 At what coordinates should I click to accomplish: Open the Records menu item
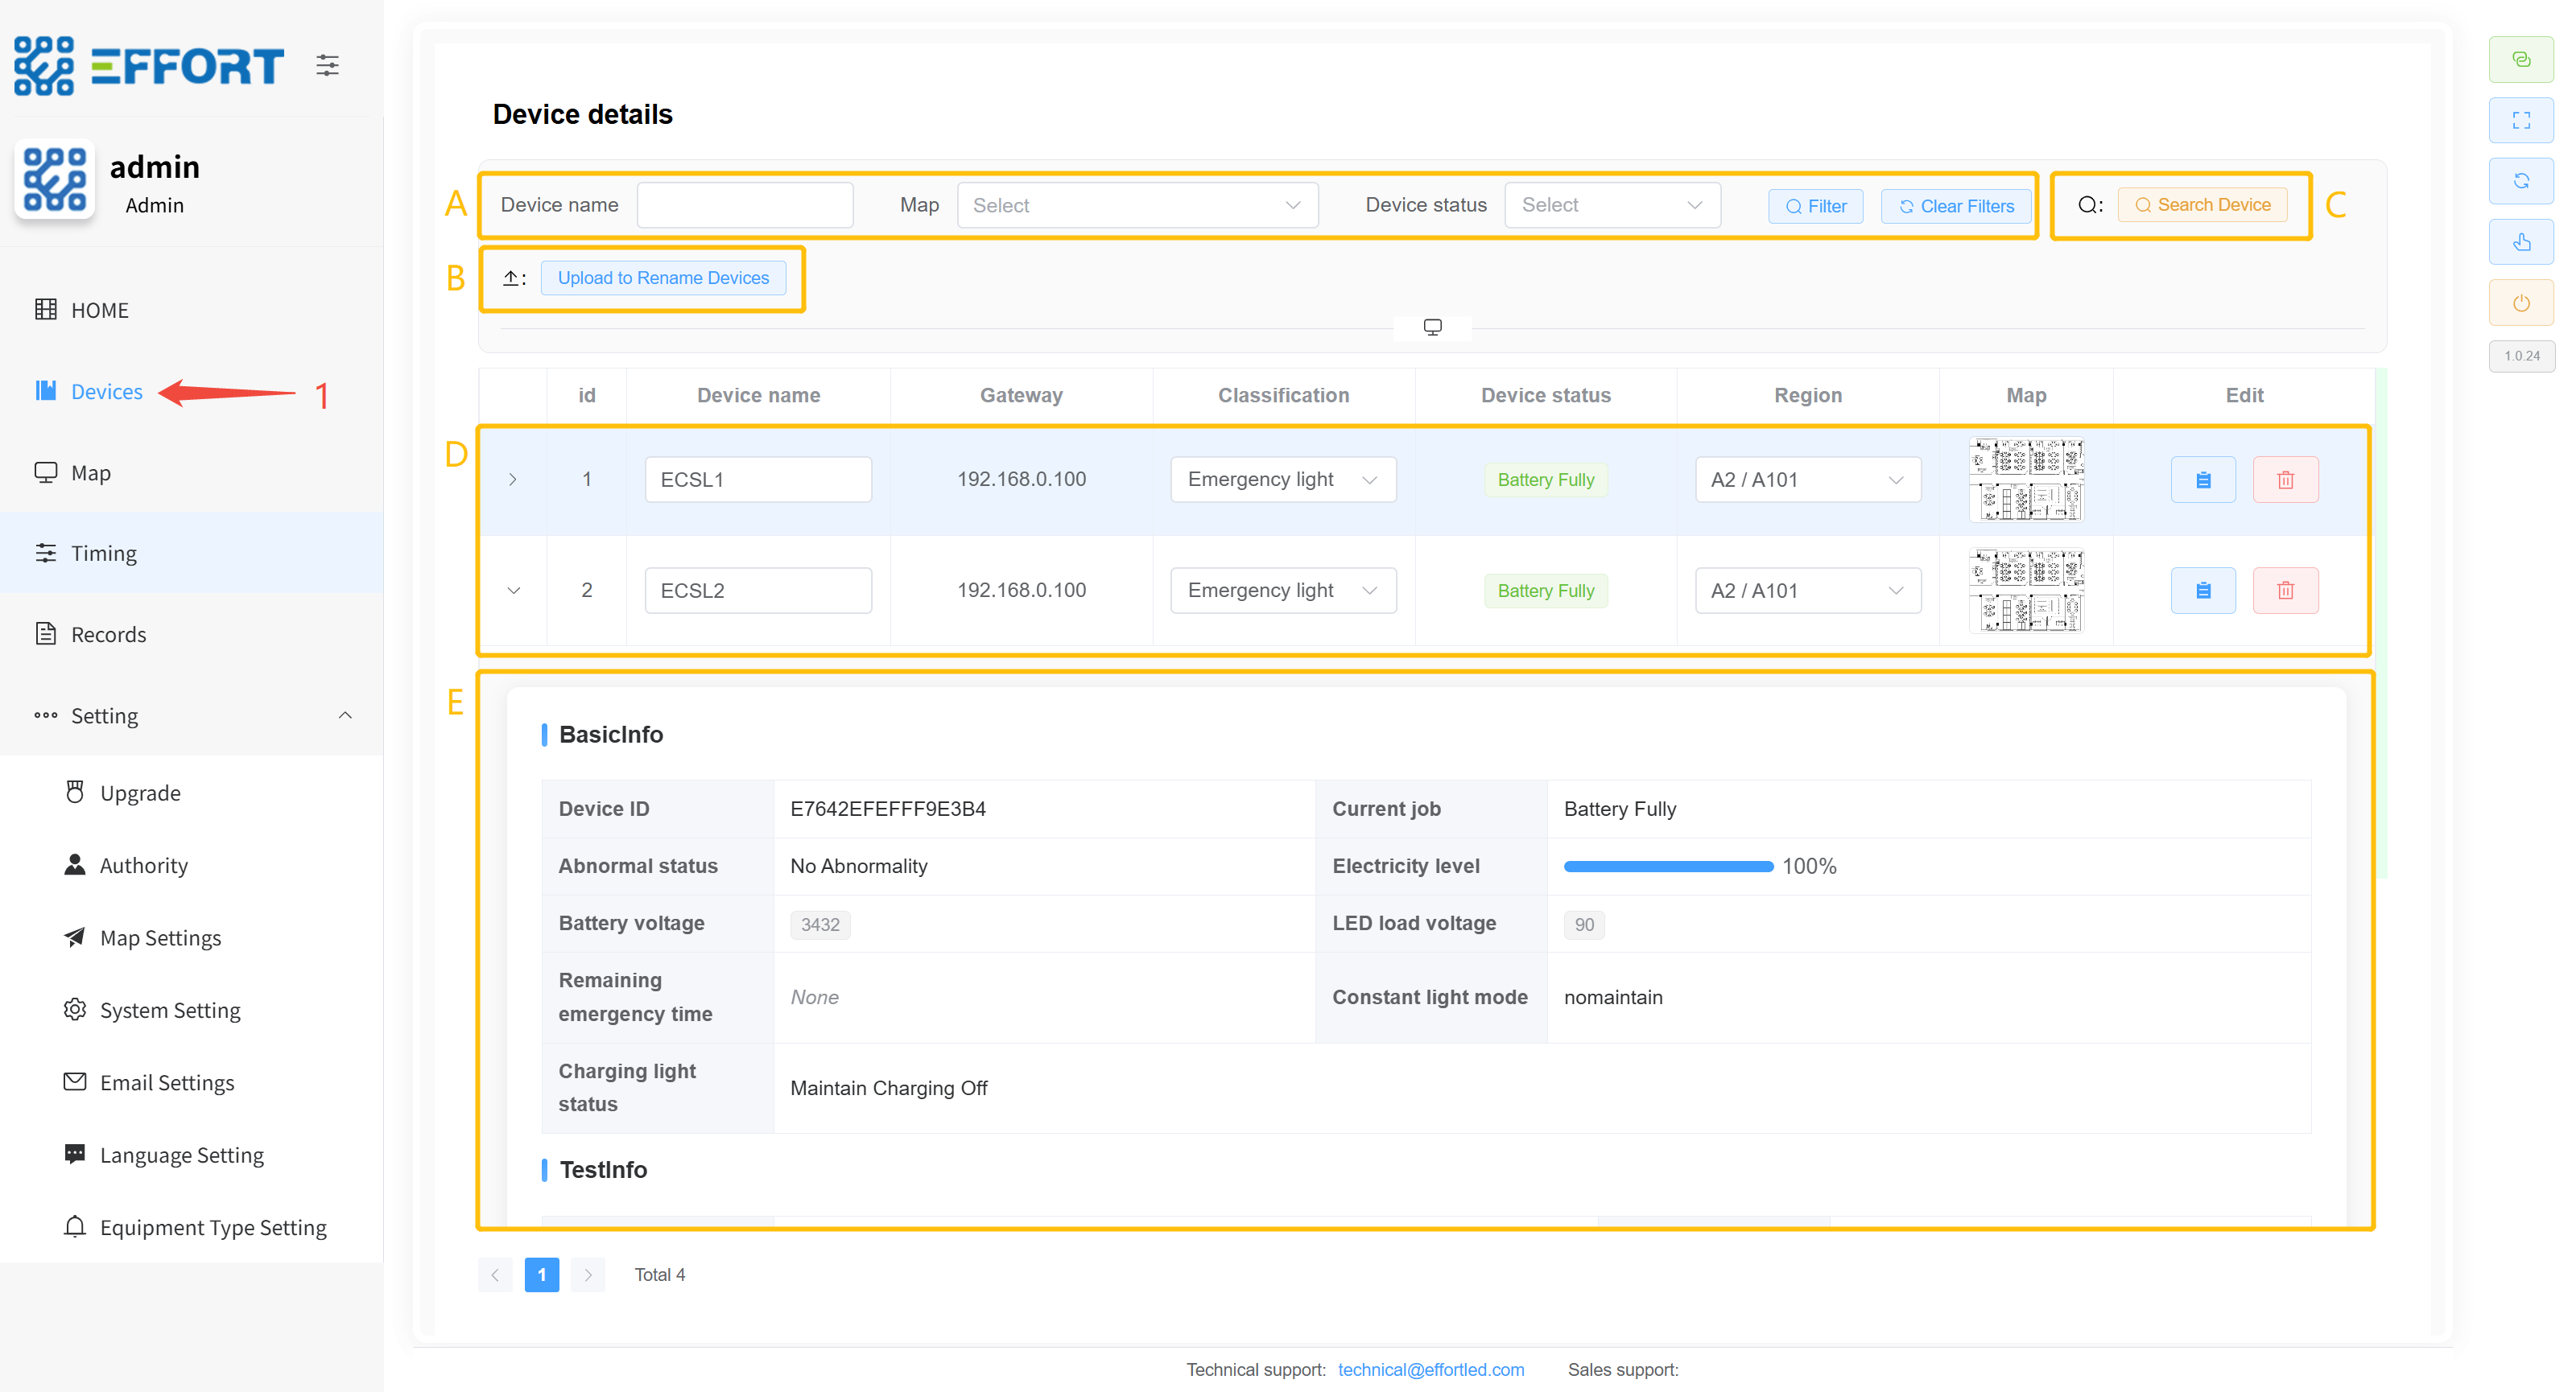tap(108, 635)
